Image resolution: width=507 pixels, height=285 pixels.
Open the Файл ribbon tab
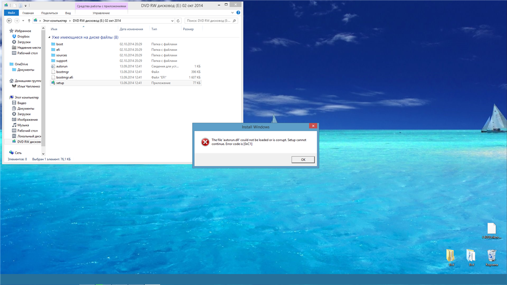(x=11, y=13)
